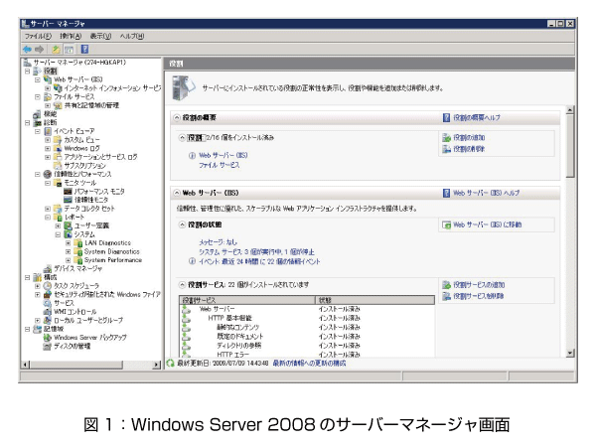Image resolution: width=596 pixels, height=447 pixels.
Task: Expand the カスタム ビュー tree node
Action: (48, 140)
